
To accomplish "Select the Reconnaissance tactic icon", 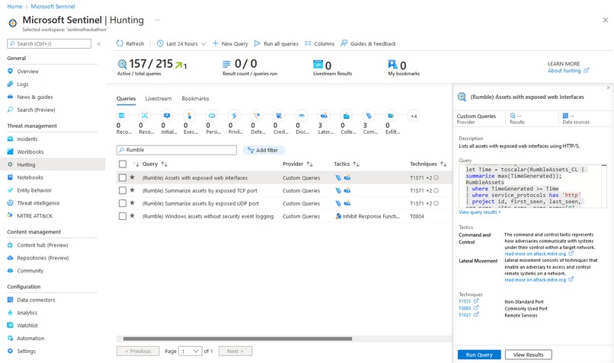I will pos(122,116).
